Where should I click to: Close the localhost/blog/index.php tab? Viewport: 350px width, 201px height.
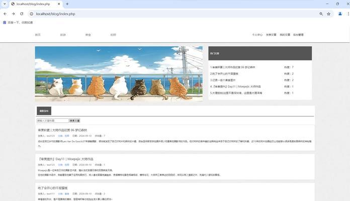(59, 4)
